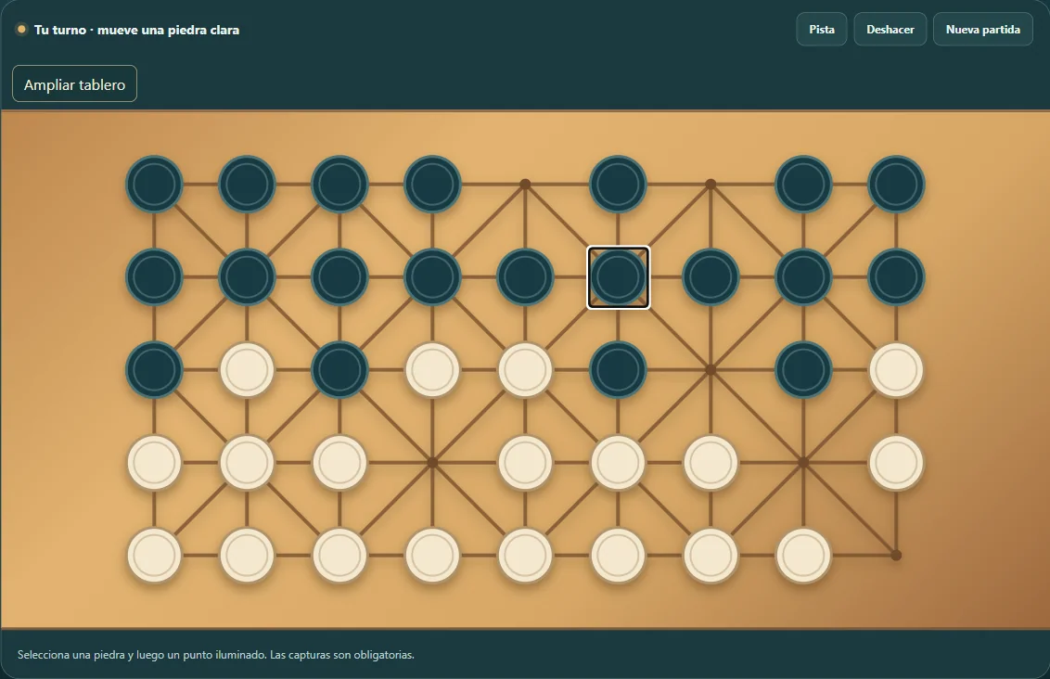
Task: Click the empty point in top row, column five
Action: tap(525, 185)
